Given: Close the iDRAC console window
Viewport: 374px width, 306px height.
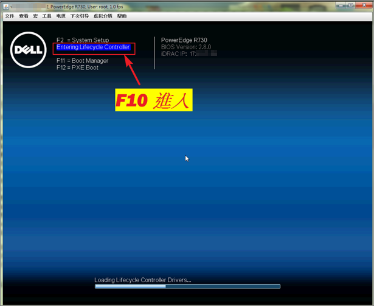Looking at the screenshot, I should pos(364,5).
